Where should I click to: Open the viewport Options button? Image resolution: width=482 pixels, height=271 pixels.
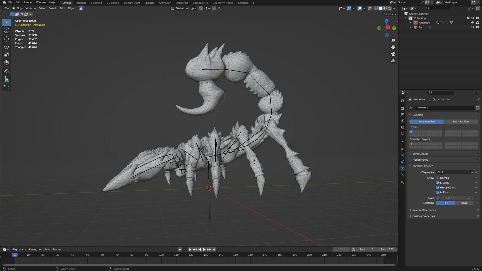click(389, 14)
